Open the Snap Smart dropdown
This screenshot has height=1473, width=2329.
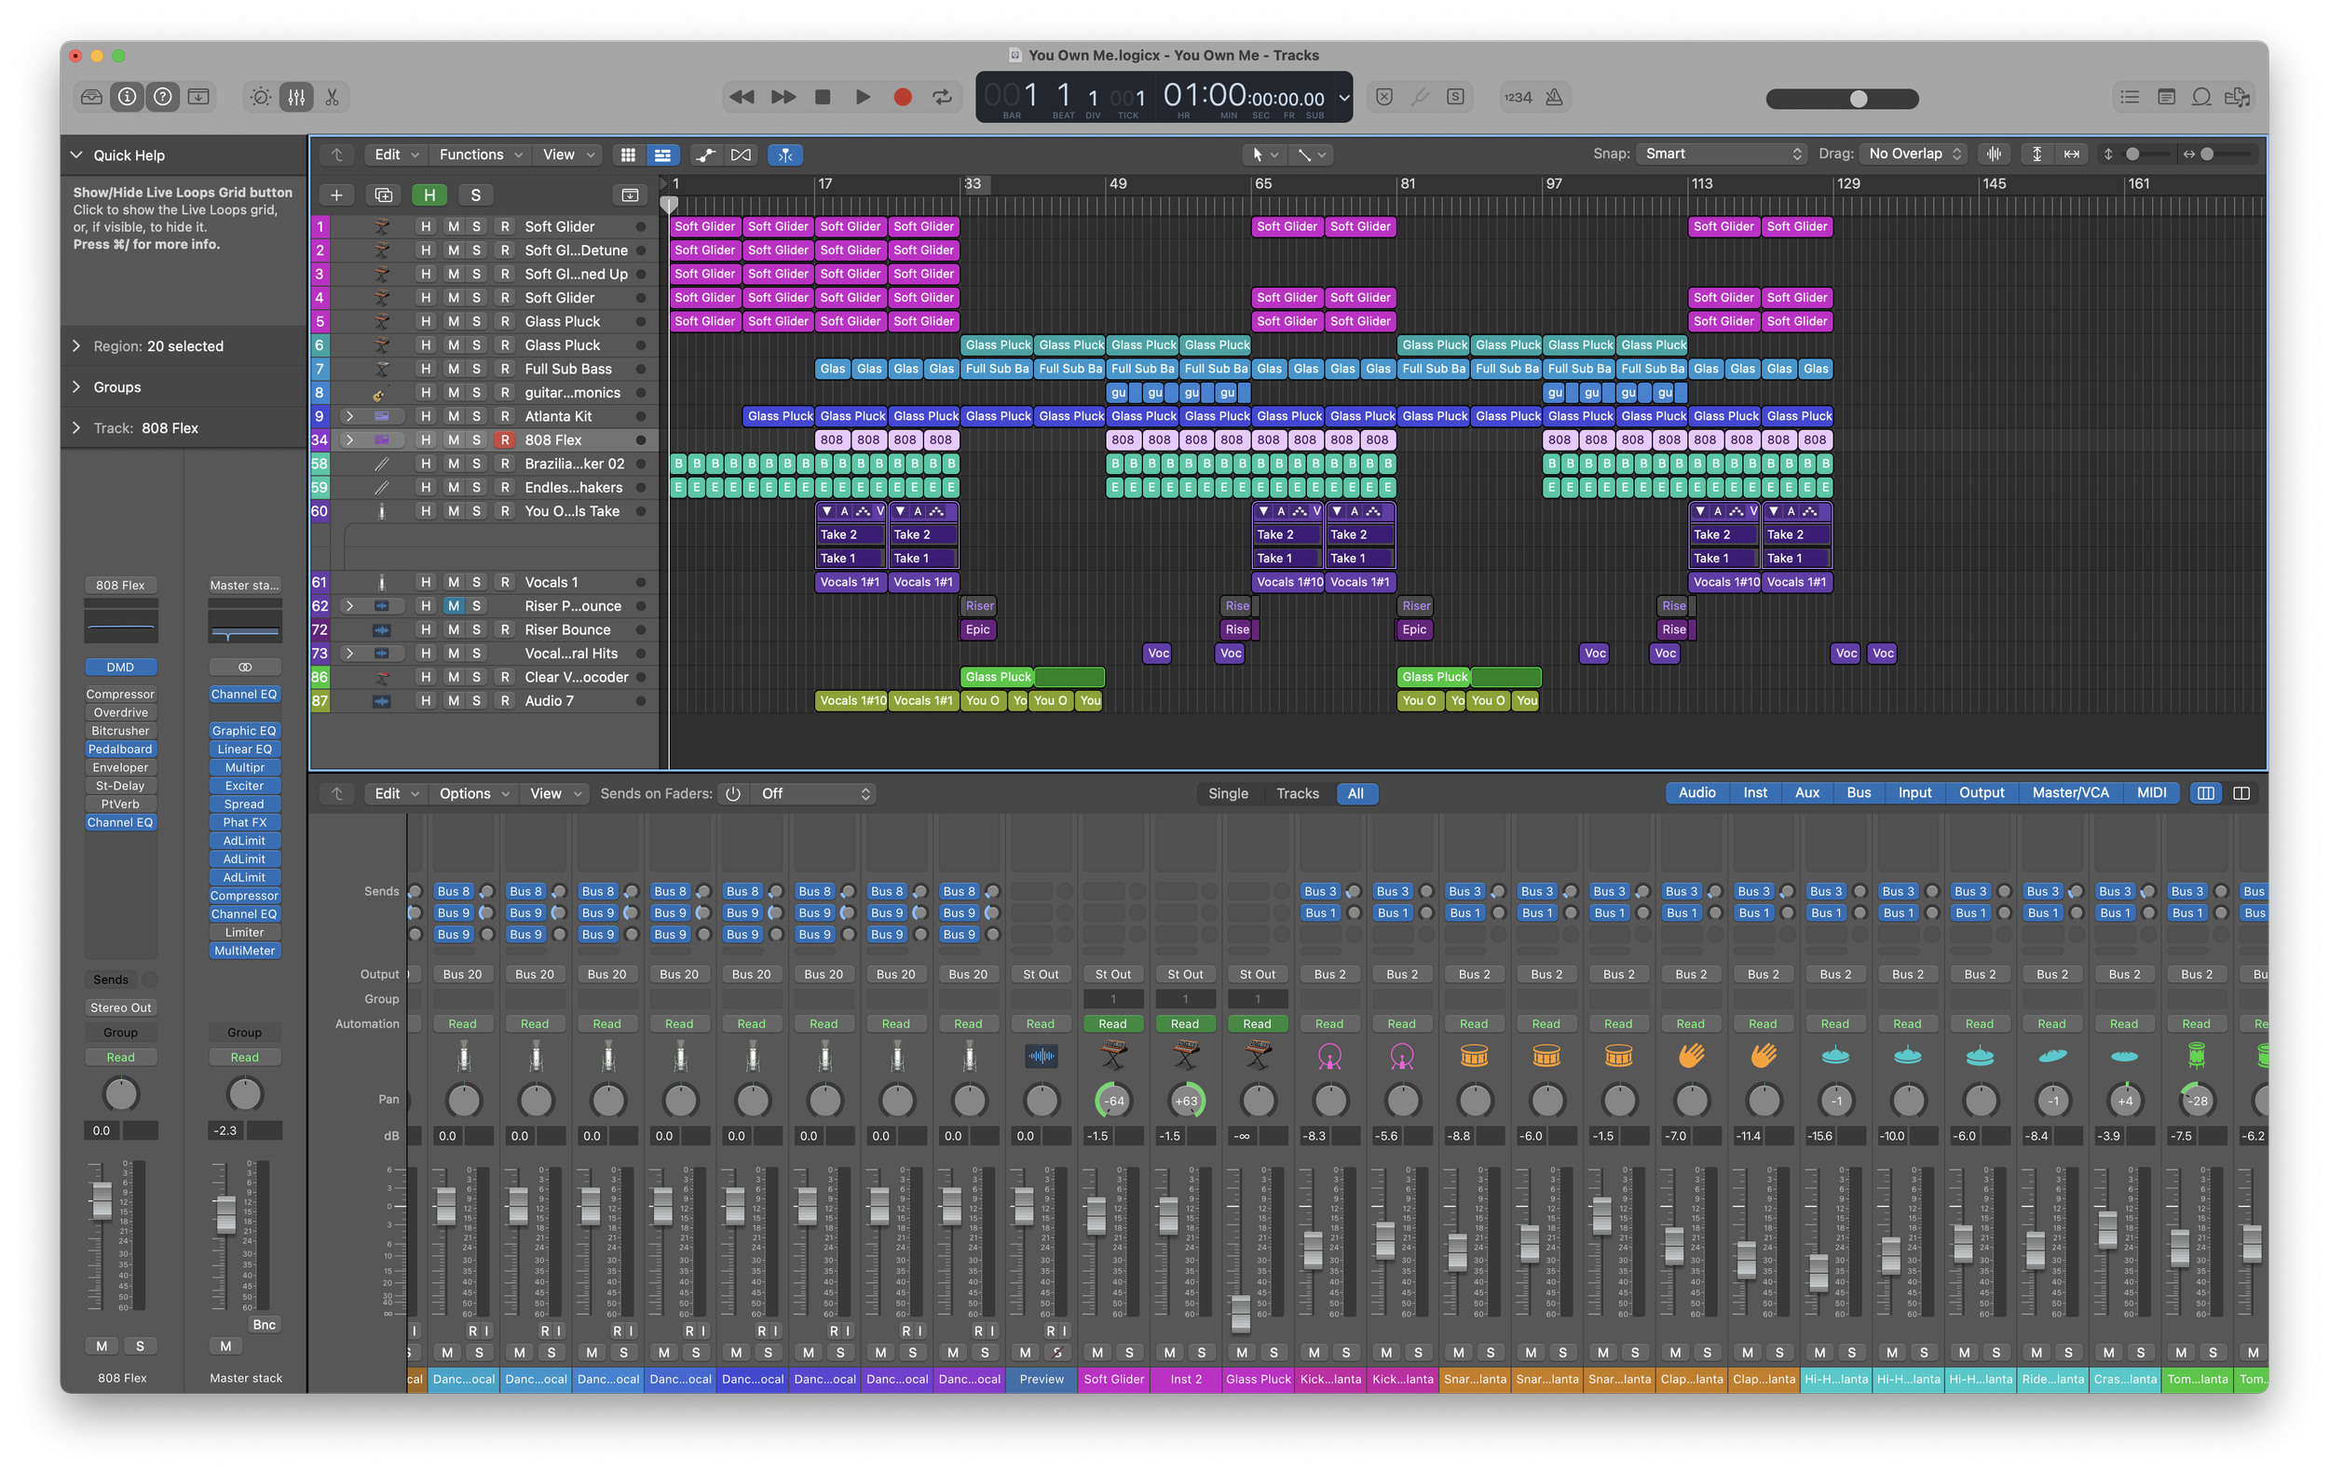click(x=1721, y=154)
